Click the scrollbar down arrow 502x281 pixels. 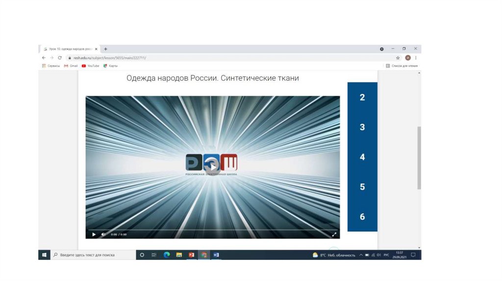click(x=419, y=248)
